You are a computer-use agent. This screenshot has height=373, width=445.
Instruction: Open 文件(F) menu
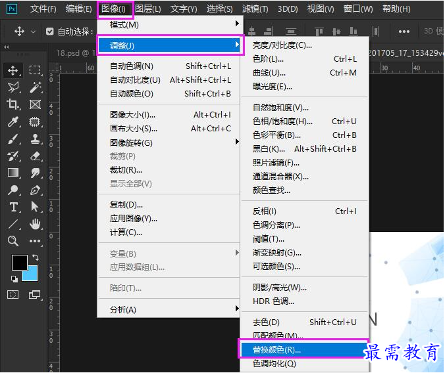(x=43, y=9)
